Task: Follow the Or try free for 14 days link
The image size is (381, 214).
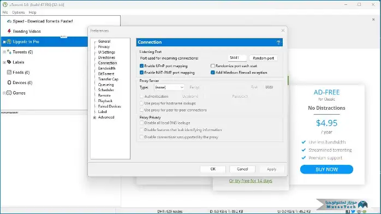Action: 251,181
